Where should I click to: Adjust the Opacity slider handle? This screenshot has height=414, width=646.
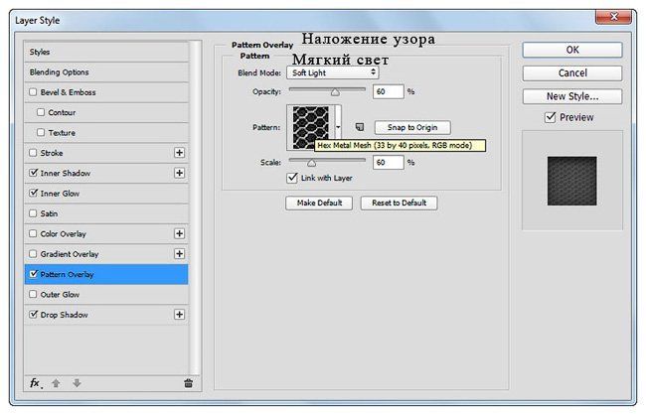[x=335, y=92]
